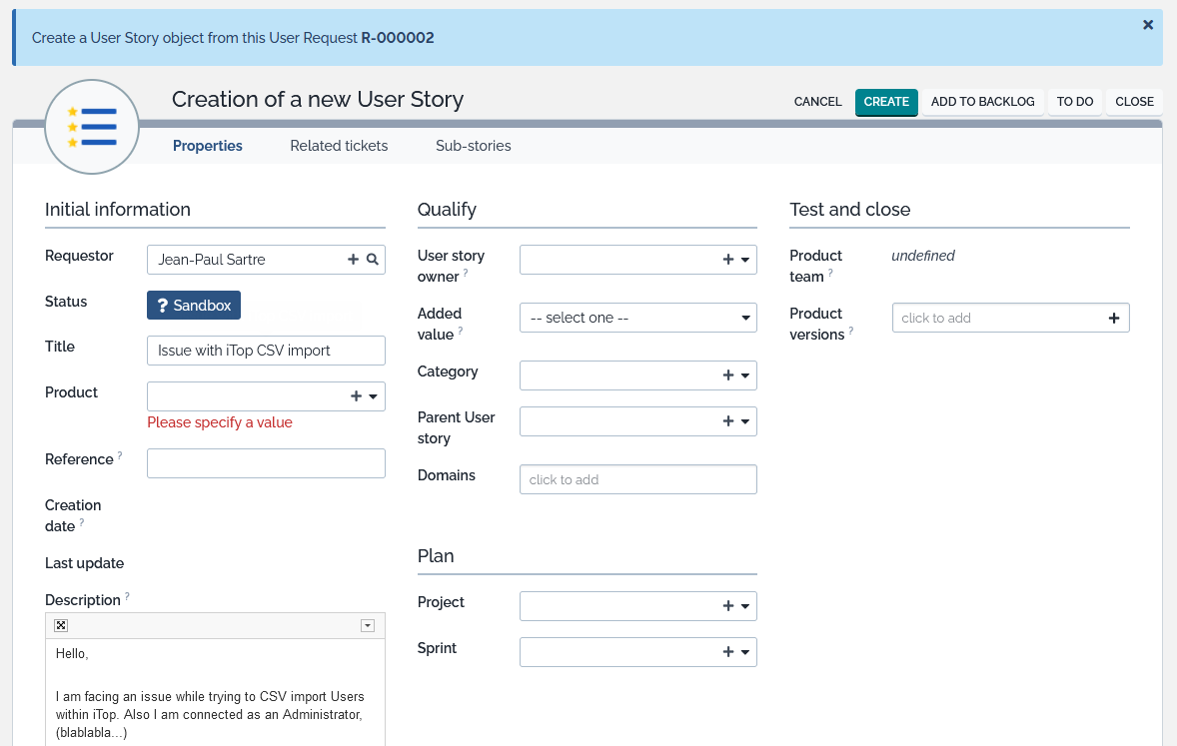Image resolution: width=1177 pixels, height=746 pixels.
Task: Click the plus icon in Requestor field
Action: (353, 260)
